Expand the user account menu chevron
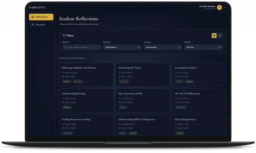Image resolution: width=256 pixels, height=153 pixels. click(x=225, y=8)
